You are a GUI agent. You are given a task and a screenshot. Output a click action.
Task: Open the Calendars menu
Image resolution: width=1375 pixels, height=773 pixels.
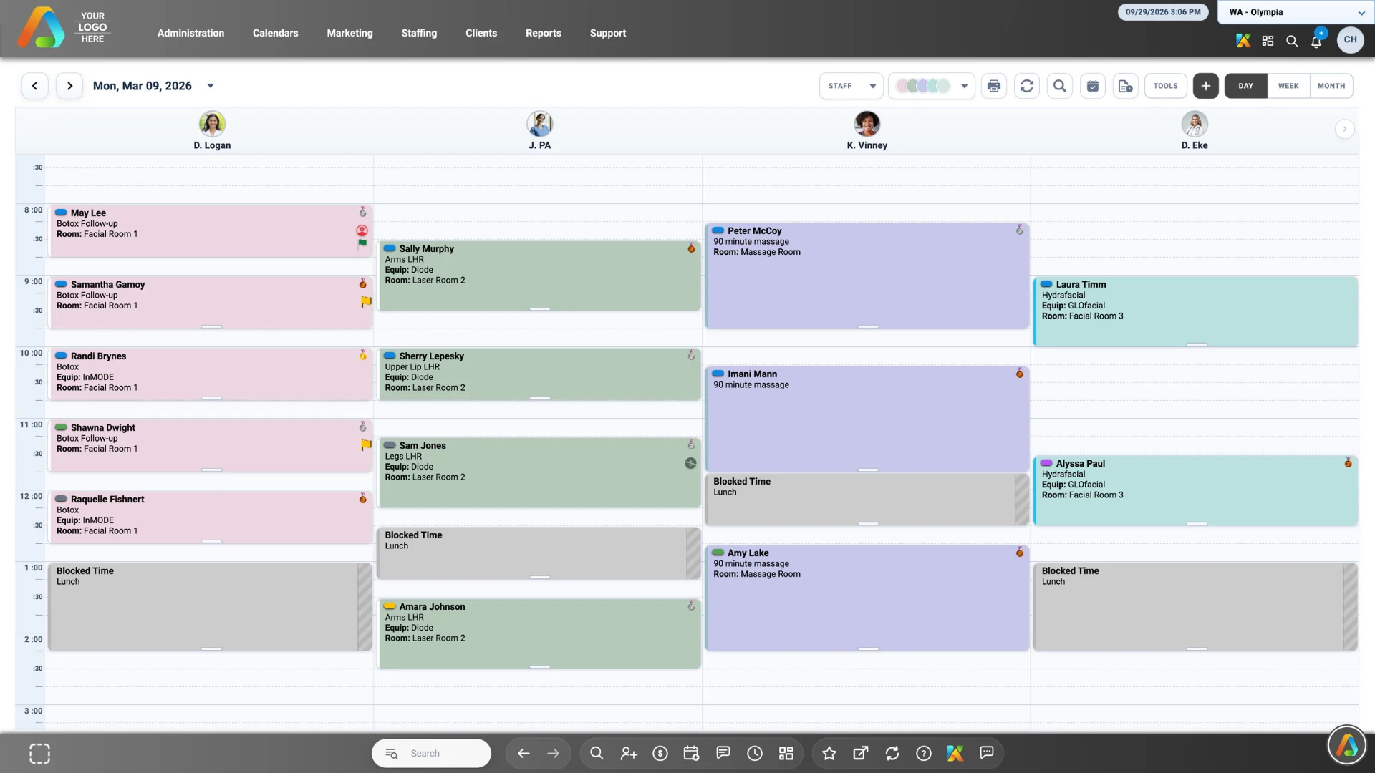pos(275,33)
